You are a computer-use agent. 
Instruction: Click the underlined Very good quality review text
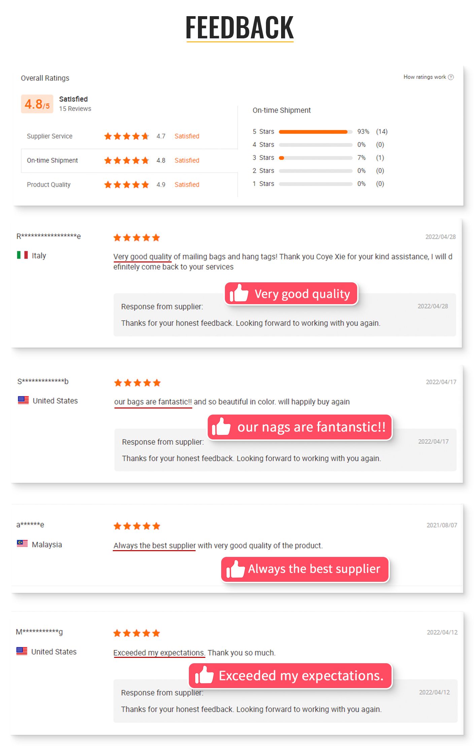pos(142,257)
